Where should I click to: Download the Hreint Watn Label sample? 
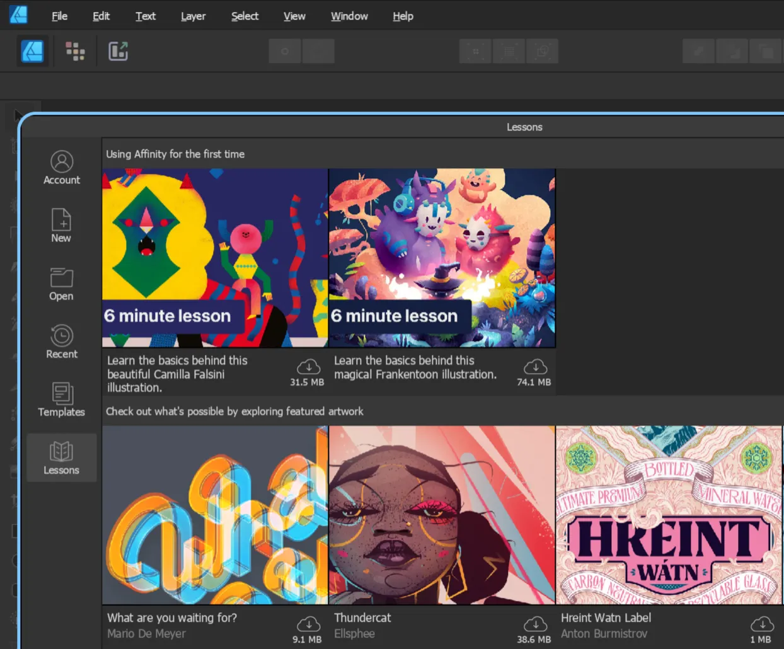[x=762, y=624]
